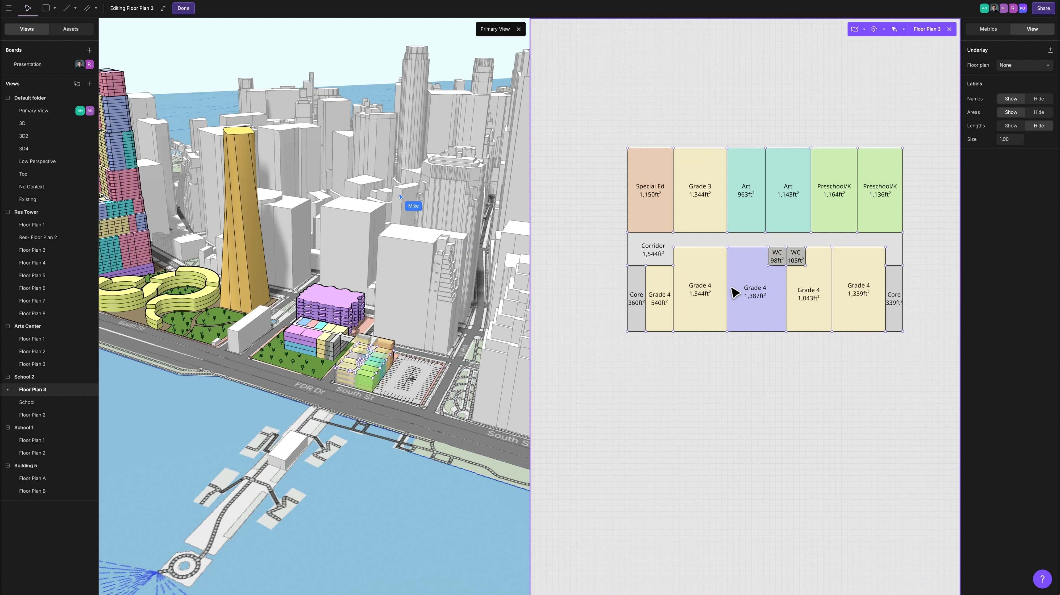The height and width of the screenshot is (595, 1060).
Task: Pick the line drawing tool
Action: (66, 8)
